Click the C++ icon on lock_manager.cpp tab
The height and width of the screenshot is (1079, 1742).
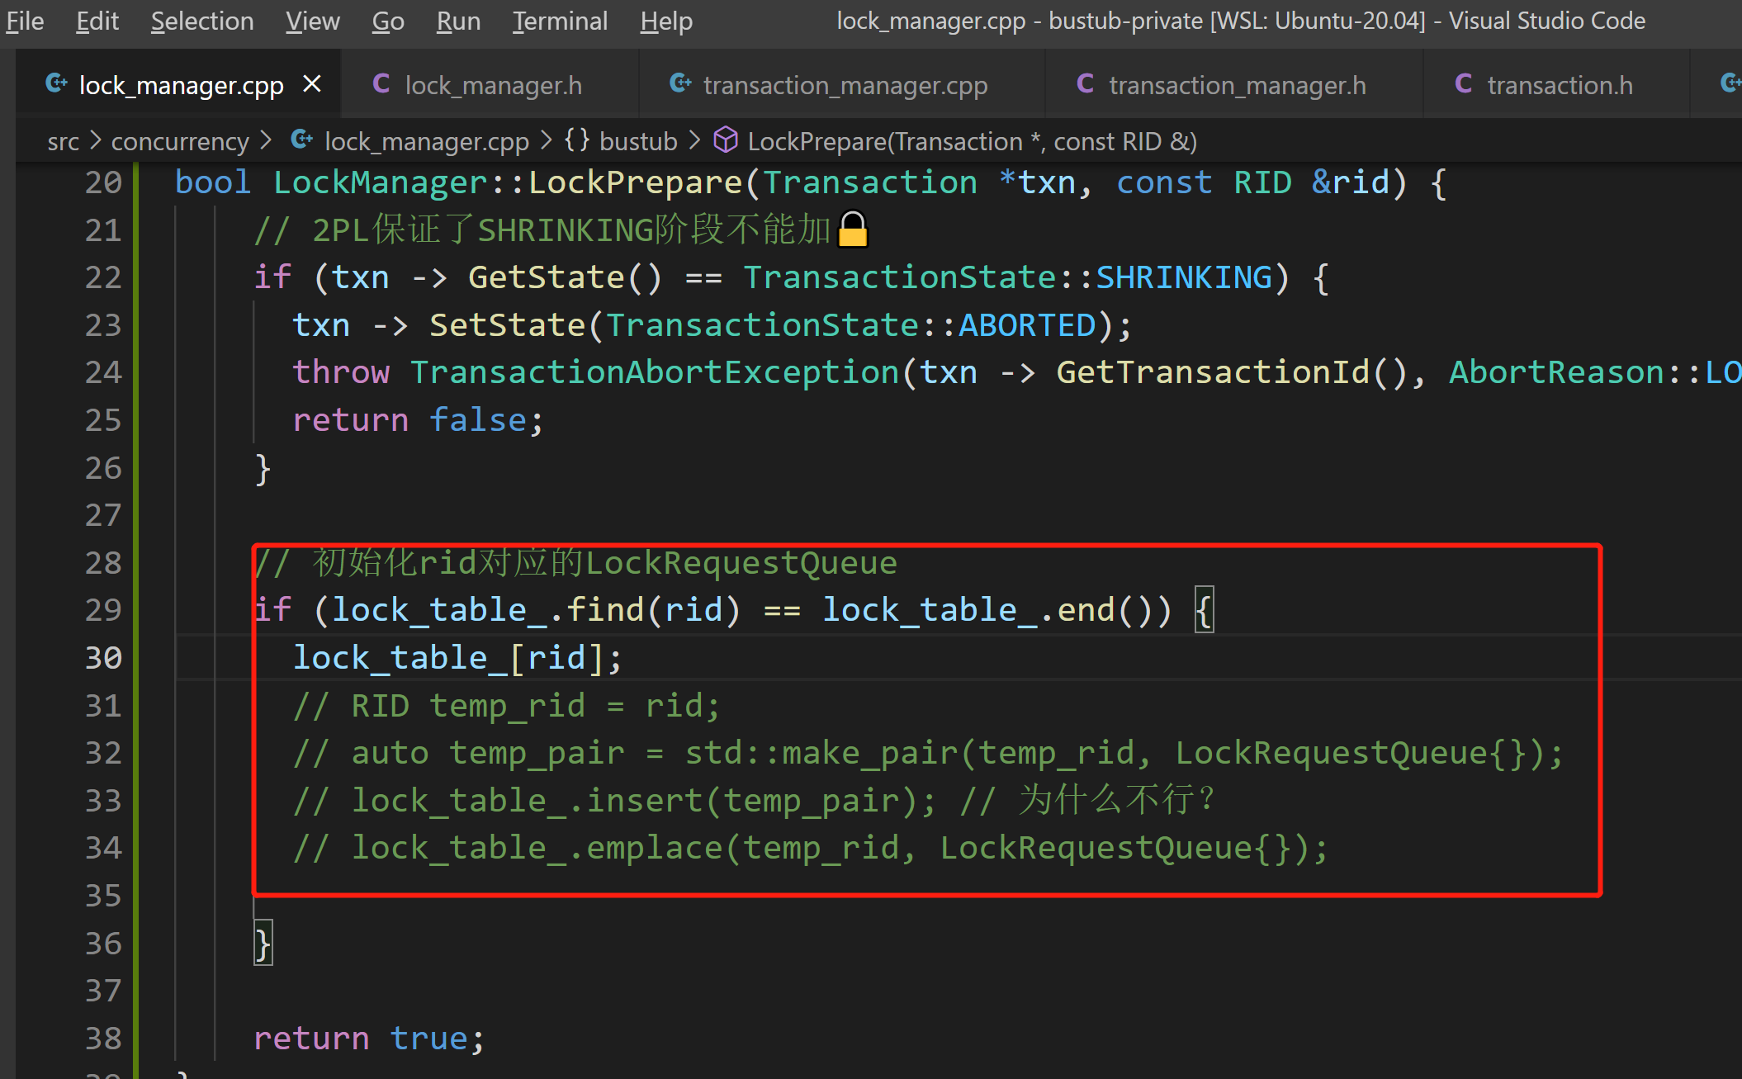[56, 84]
